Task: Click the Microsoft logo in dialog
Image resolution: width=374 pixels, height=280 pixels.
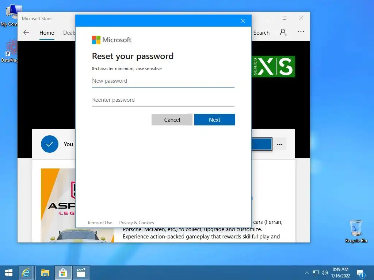Action: 112,40
